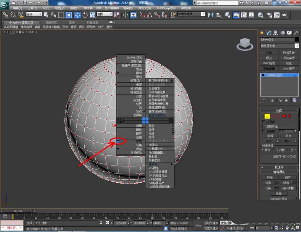Click the Sphere001 object color swatch
The height and width of the screenshot is (232, 301).
297,39
